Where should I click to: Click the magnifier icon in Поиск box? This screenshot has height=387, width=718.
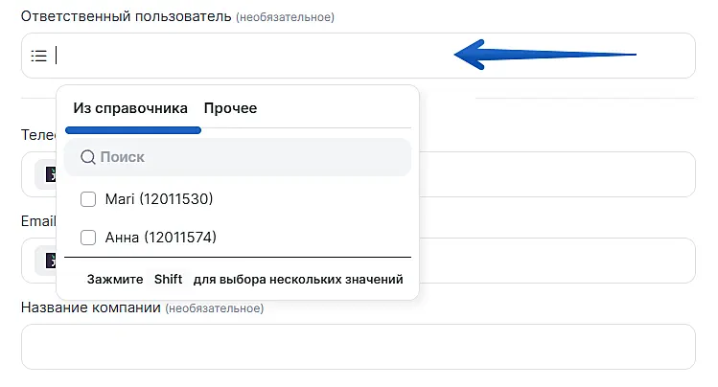coord(87,157)
